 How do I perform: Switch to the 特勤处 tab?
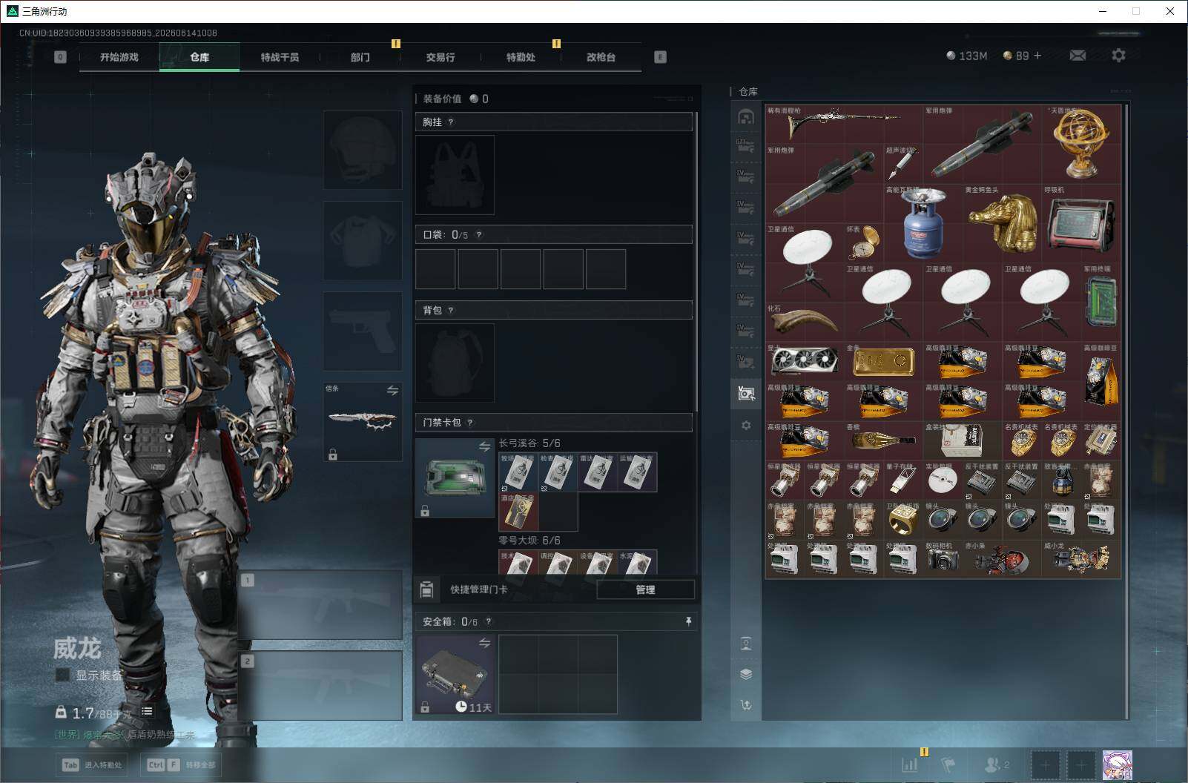click(x=521, y=57)
